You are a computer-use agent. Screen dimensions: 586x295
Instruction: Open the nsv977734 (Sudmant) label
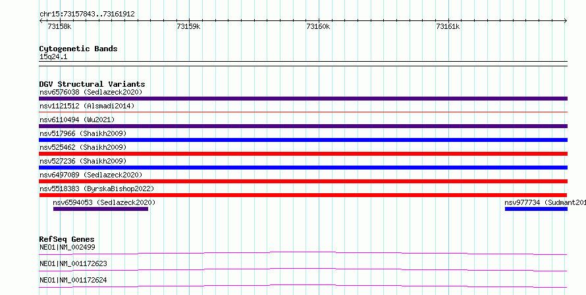click(545, 202)
